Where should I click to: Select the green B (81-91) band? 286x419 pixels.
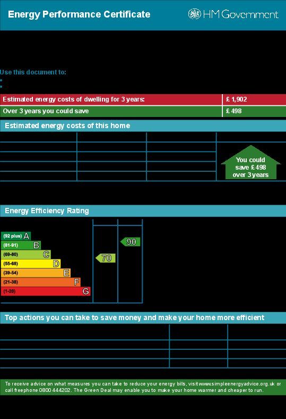pyautogui.click(x=21, y=245)
